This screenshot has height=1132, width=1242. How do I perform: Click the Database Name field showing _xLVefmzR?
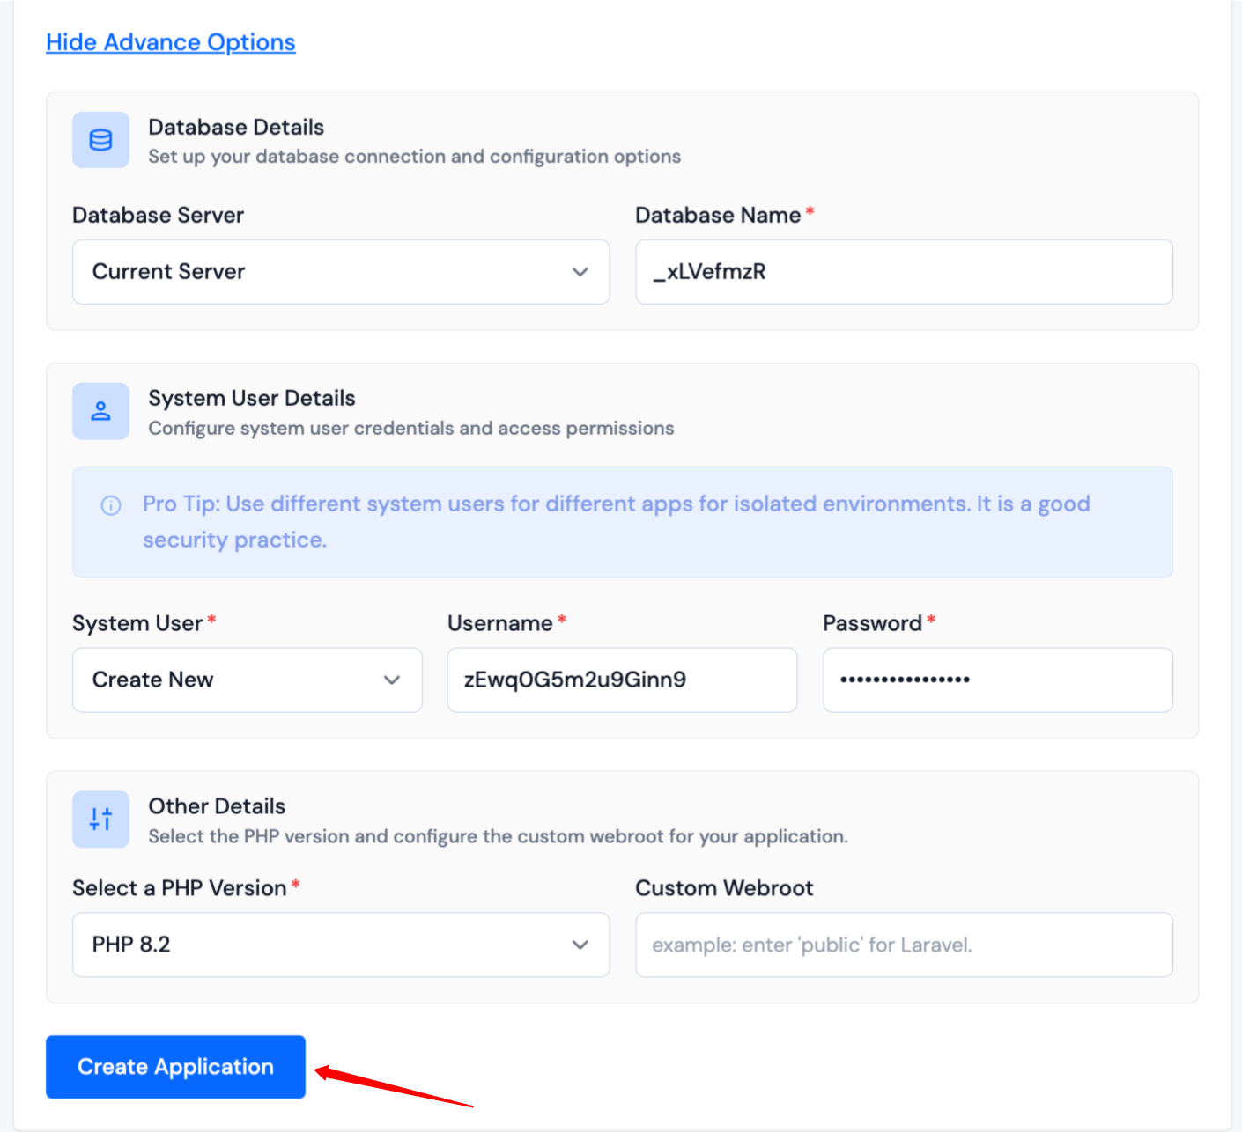coord(904,272)
